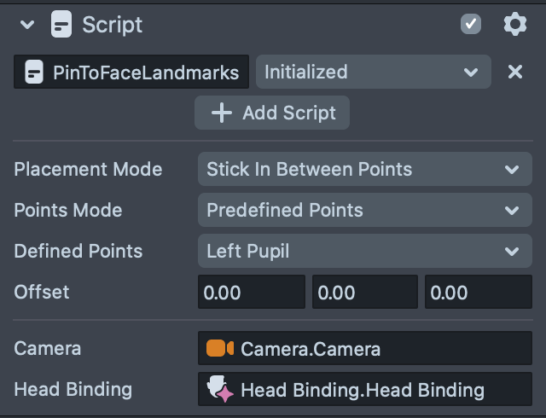Click the Script component header icon
The height and width of the screenshot is (418, 546).
tap(61, 24)
